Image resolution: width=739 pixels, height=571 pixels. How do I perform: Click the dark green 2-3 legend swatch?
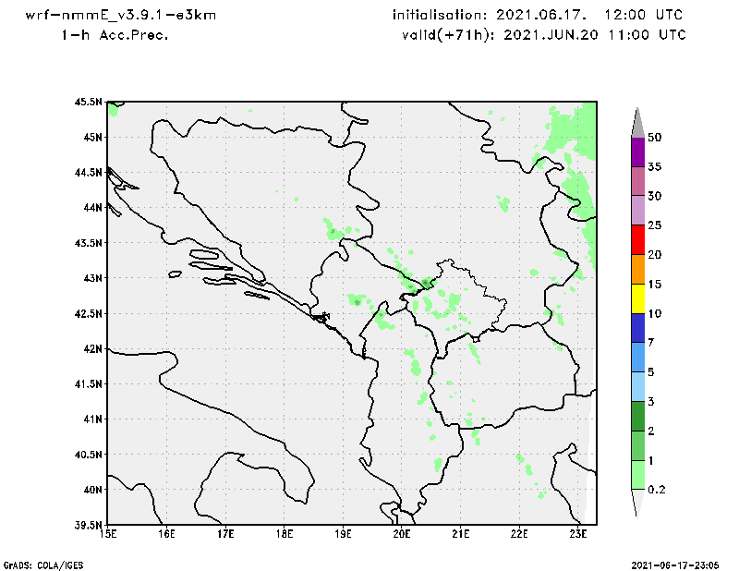637,416
